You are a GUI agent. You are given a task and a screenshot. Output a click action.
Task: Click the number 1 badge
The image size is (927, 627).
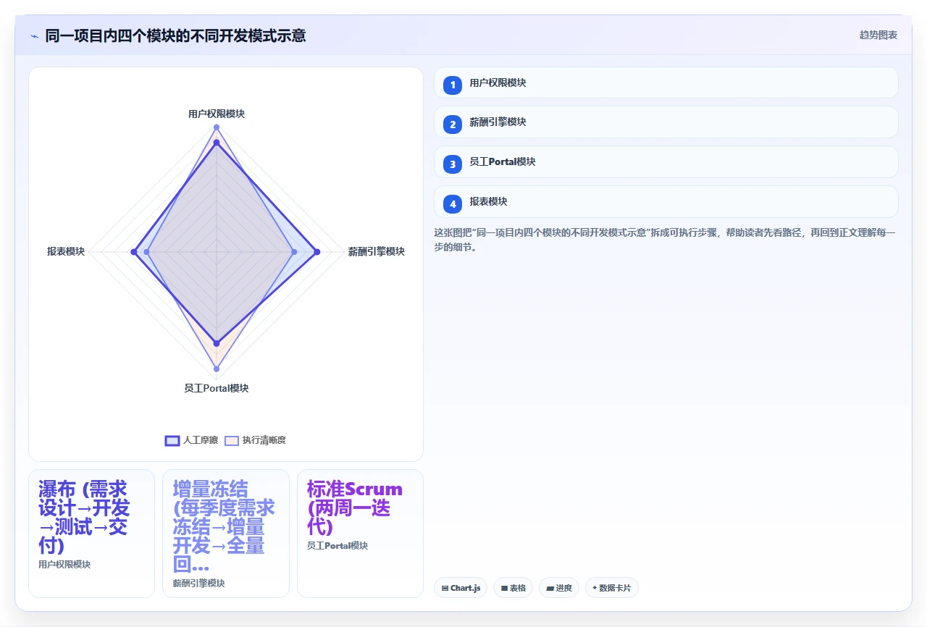click(453, 85)
